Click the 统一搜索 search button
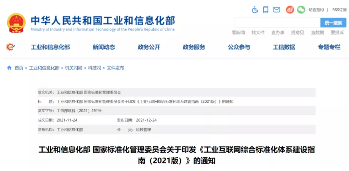The height and width of the screenshot is (171, 349). click(x=333, y=23)
